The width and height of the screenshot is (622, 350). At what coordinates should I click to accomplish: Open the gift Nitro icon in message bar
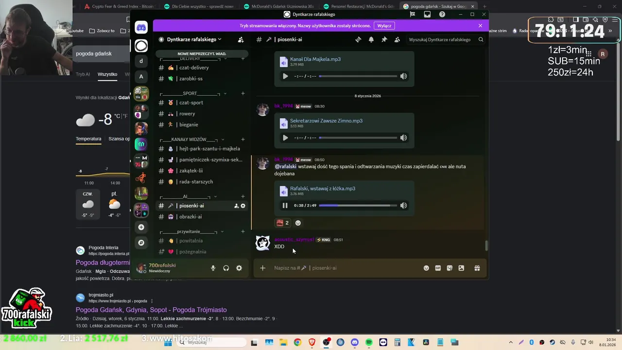(477, 268)
